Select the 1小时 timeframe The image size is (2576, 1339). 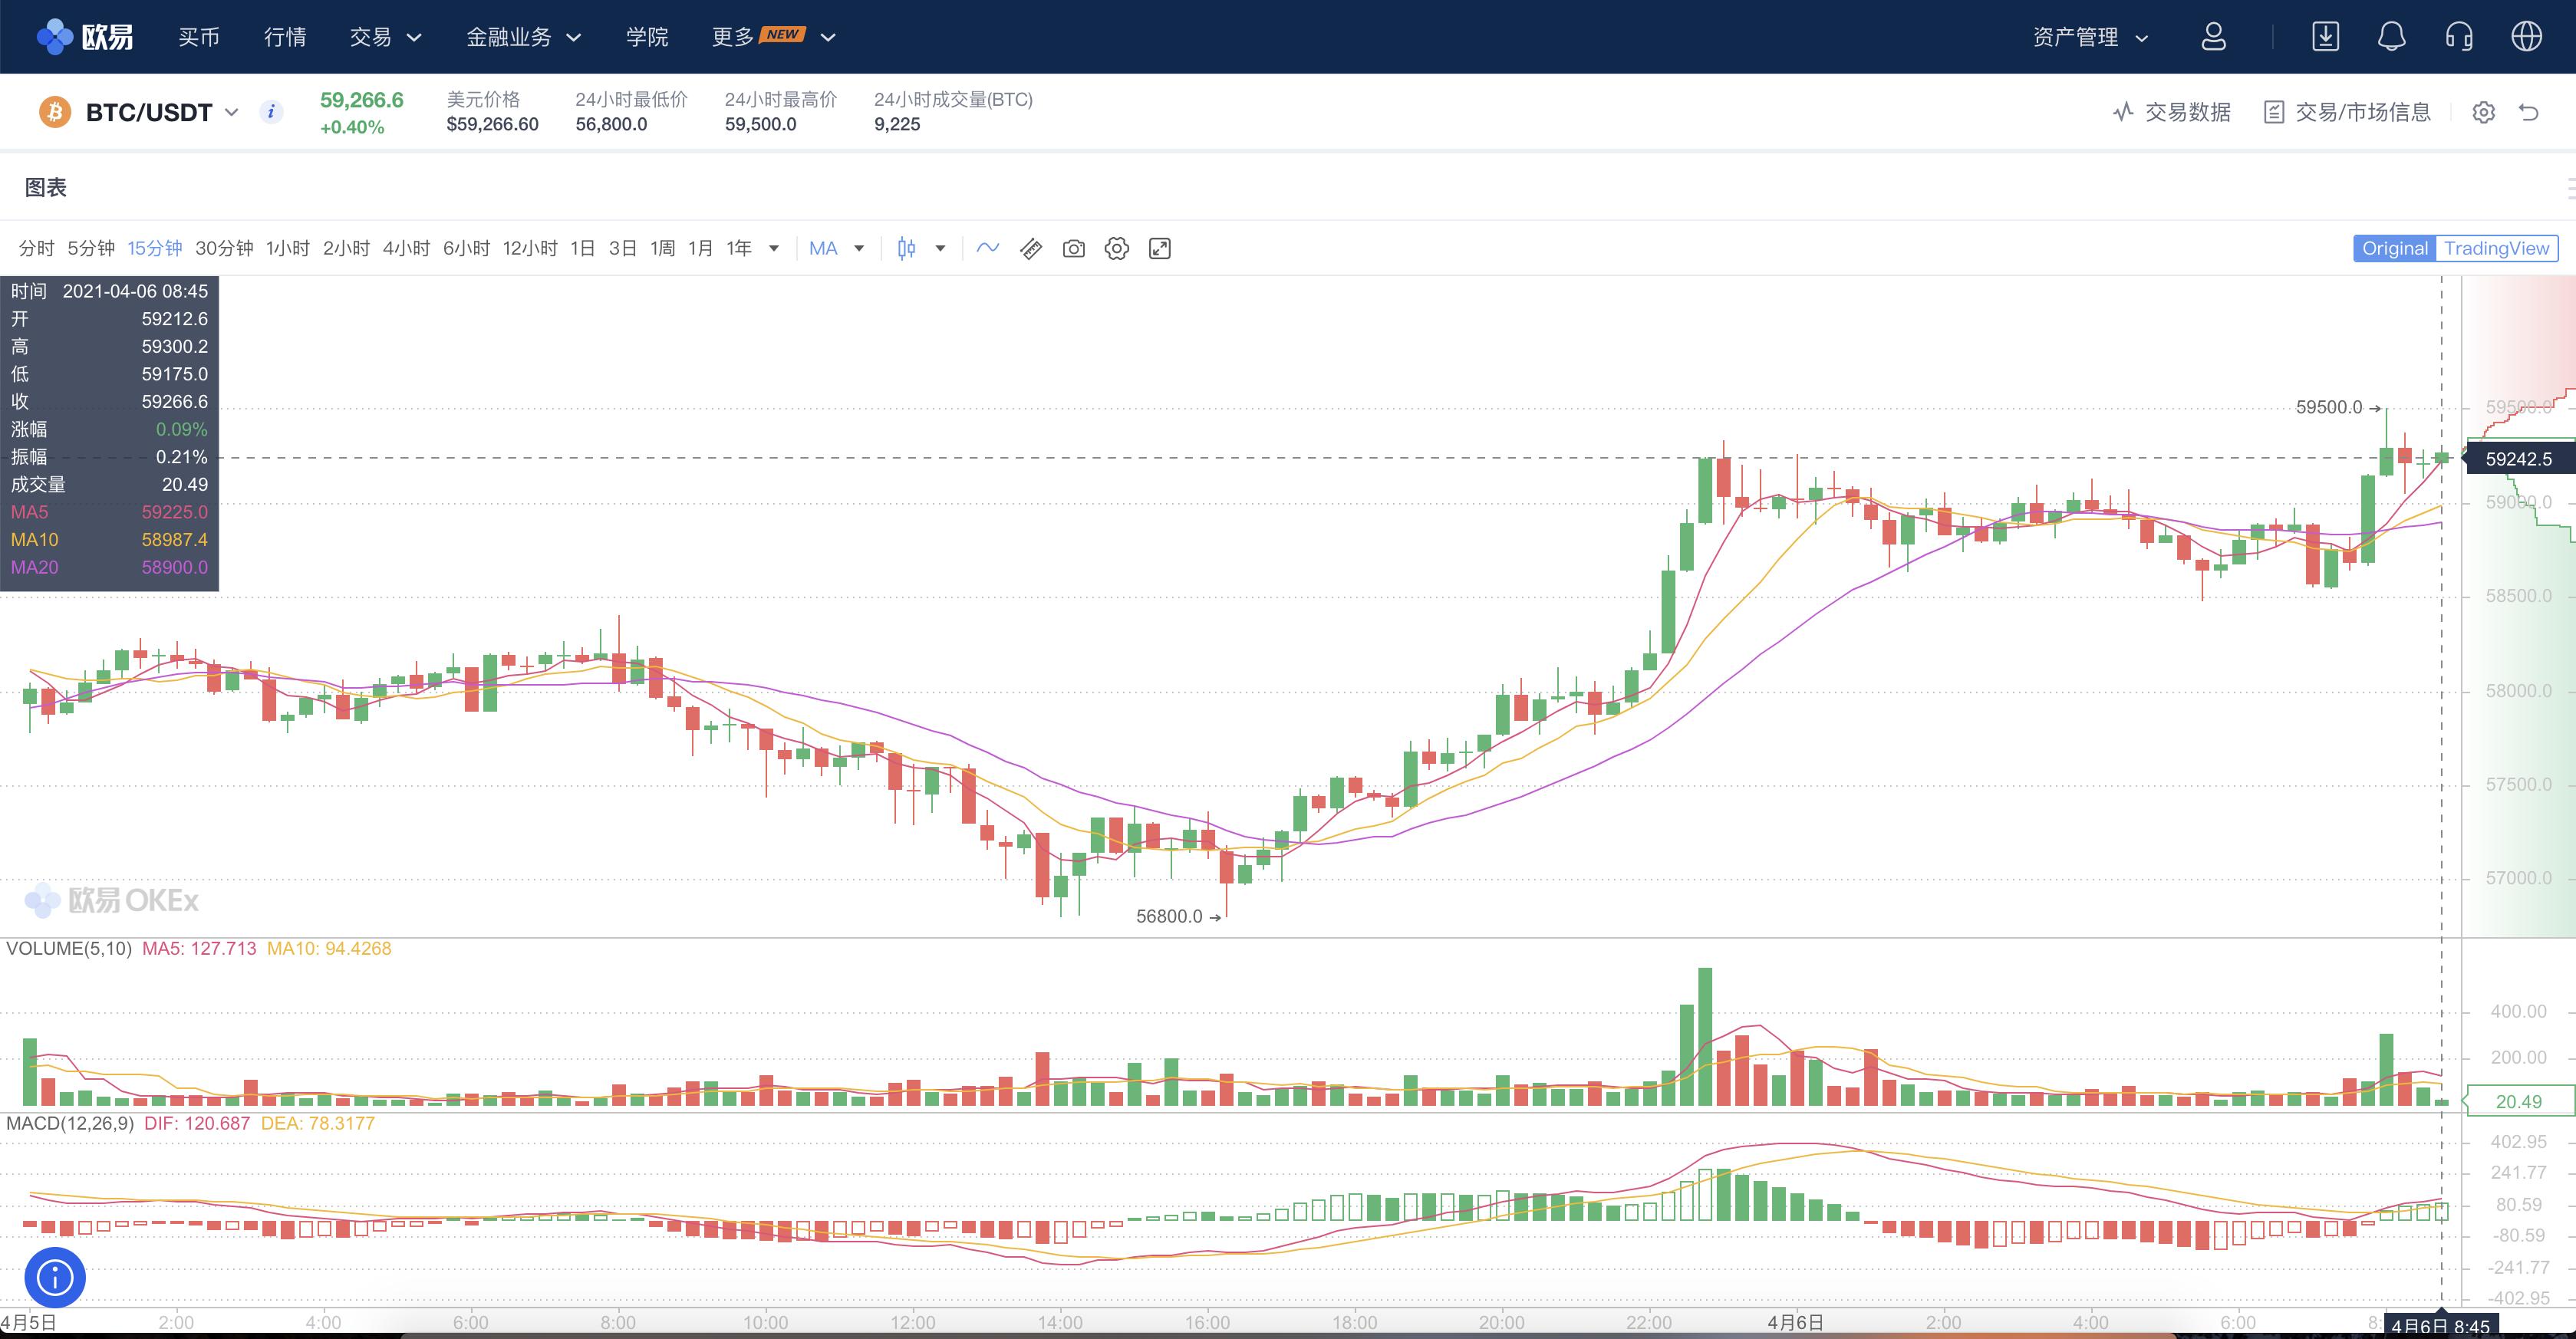pos(288,249)
